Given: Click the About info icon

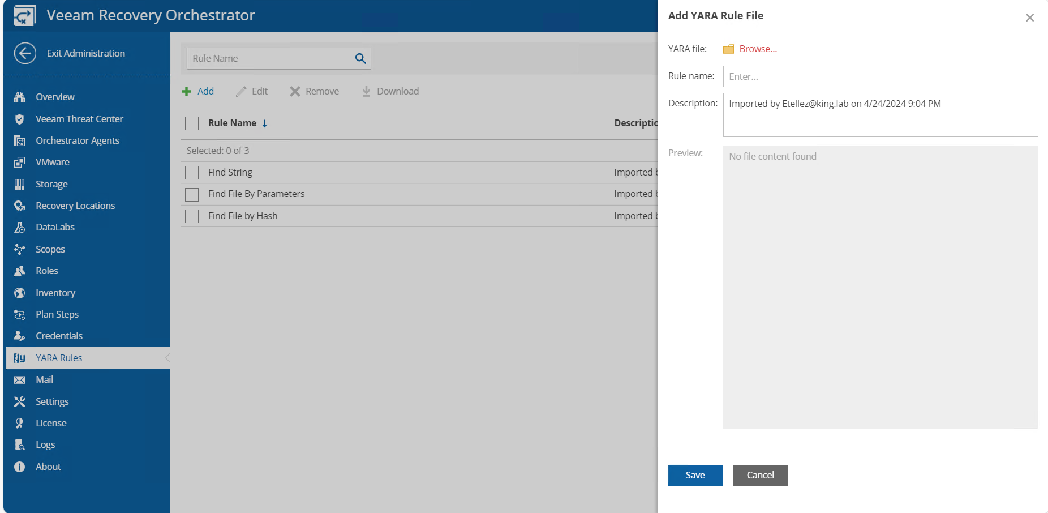Looking at the screenshot, I should [x=20, y=467].
